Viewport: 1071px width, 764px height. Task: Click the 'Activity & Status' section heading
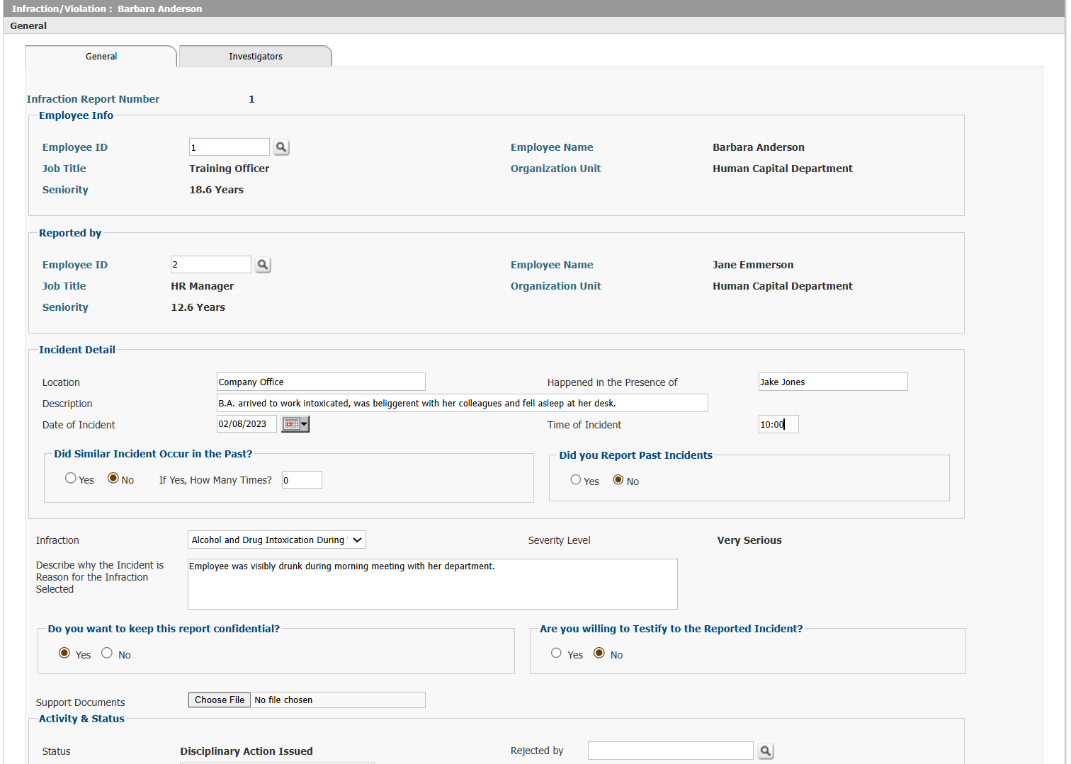81,719
